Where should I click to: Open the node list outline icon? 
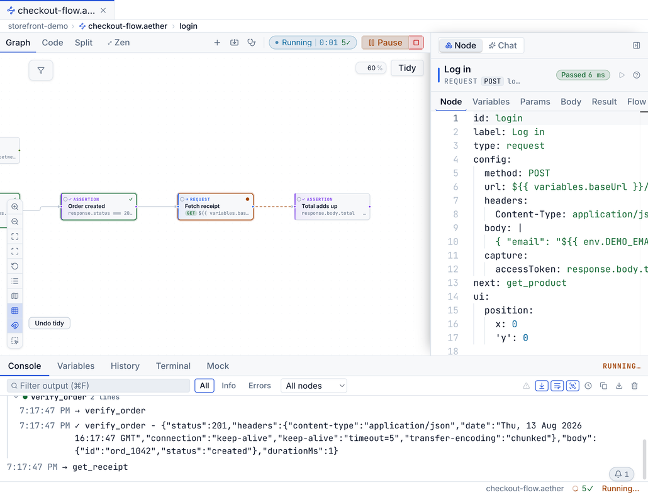coord(15,281)
